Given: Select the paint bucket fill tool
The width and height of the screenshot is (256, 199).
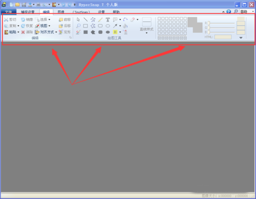Looking at the screenshot, I should (x=125, y=26).
